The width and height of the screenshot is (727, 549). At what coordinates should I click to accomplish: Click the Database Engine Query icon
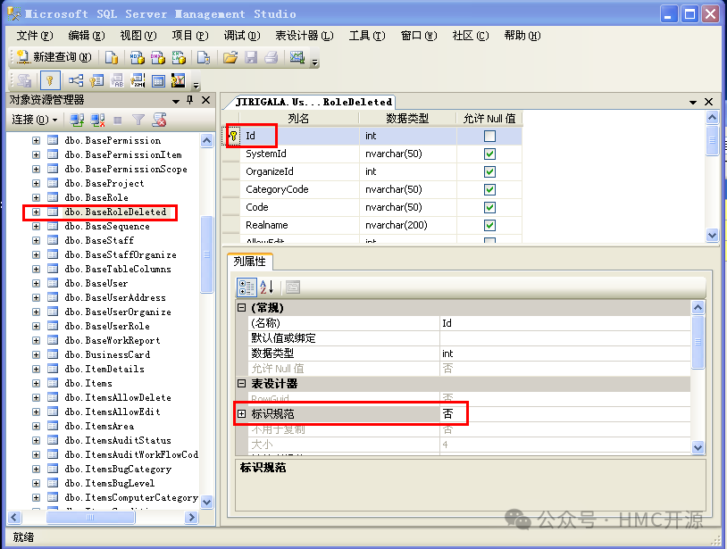(112, 57)
